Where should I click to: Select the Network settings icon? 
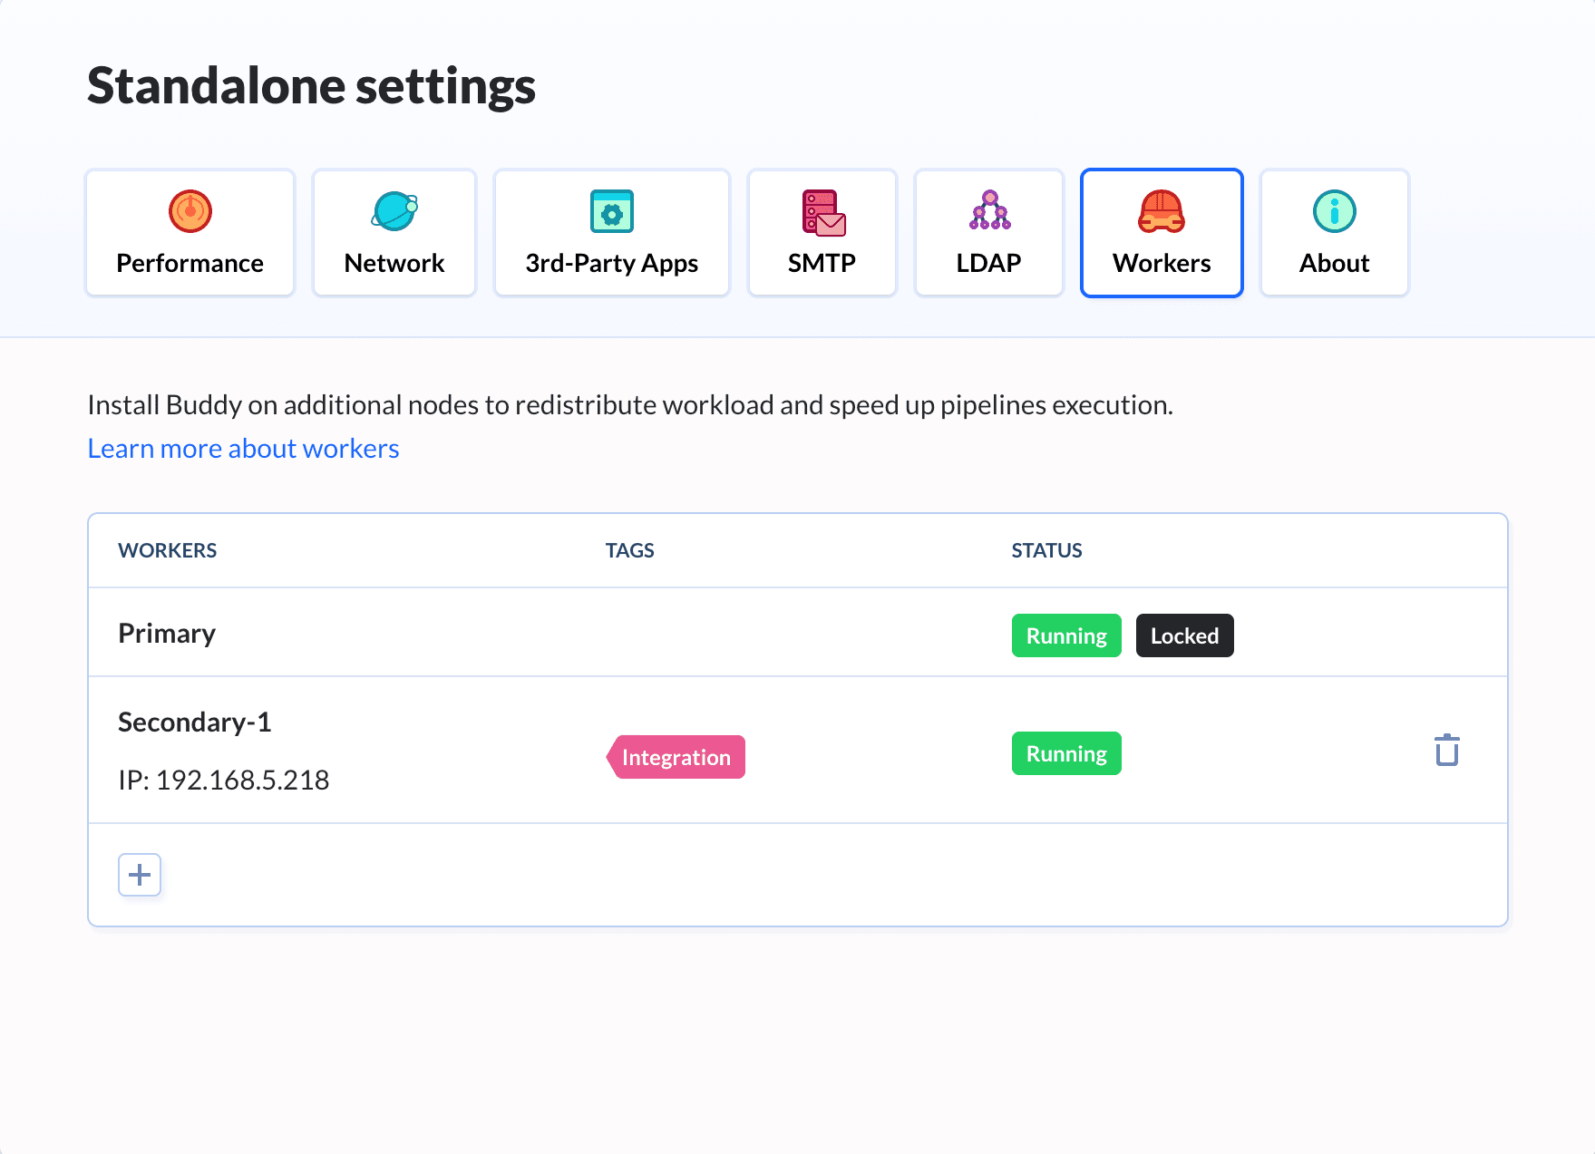(x=394, y=212)
